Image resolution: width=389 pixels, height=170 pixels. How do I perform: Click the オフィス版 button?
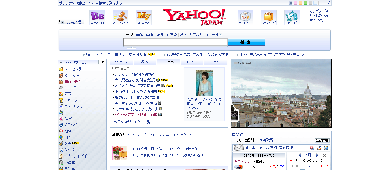click(71, 22)
